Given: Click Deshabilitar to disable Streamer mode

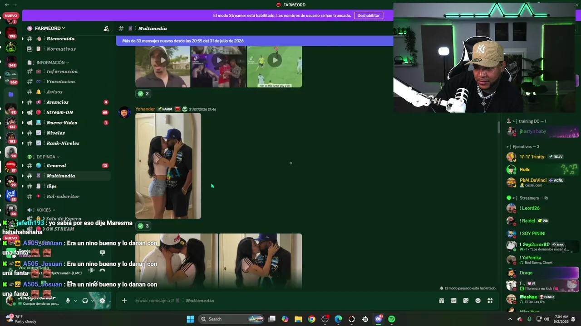Looking at the screenshot, I should [369, 15].
